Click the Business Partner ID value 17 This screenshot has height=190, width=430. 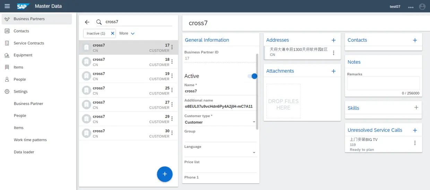click(x=187, y=58)
